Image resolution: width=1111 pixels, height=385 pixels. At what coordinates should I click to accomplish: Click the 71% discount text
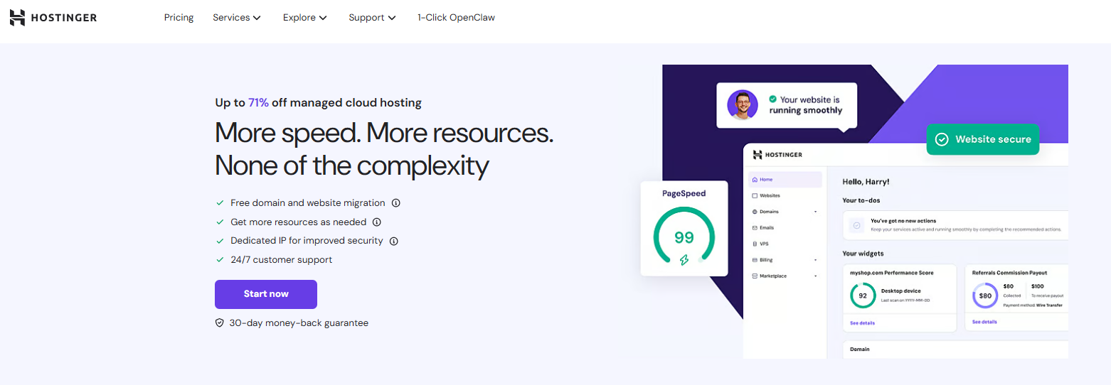pyautogui.click(x=258, y=103)
